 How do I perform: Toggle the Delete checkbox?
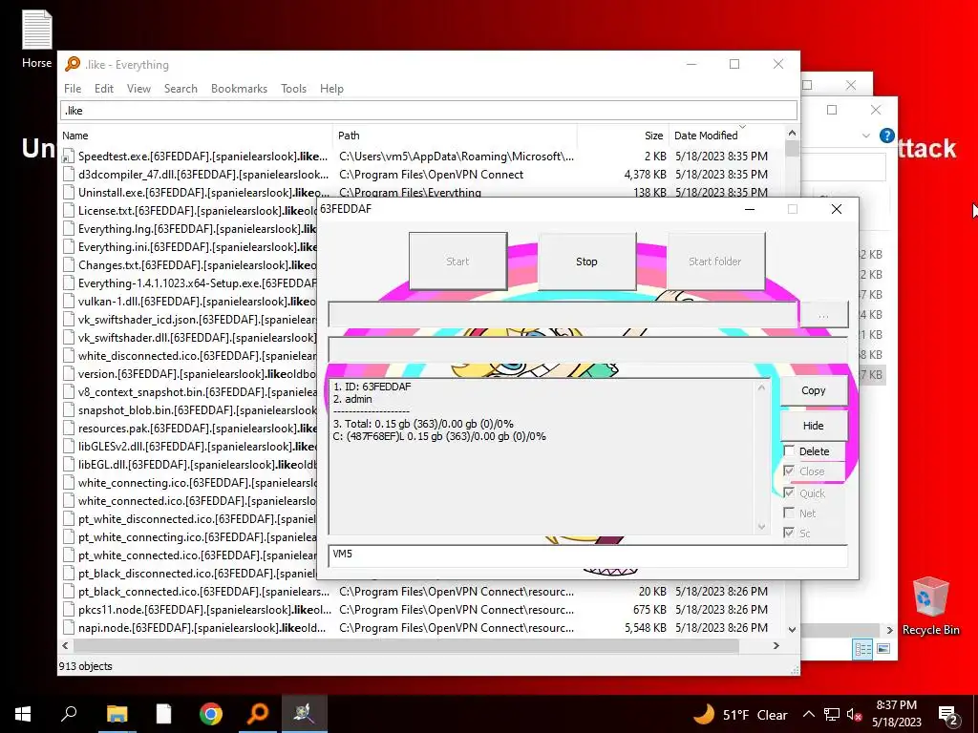tap(789, 450)
